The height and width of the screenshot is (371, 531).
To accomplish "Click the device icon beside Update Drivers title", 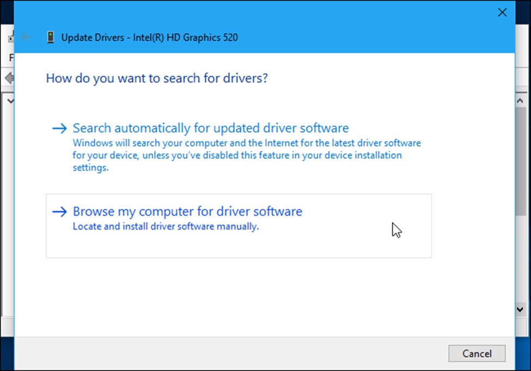I will click(x=50, y=38).
